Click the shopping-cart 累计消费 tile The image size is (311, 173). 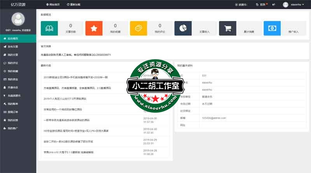click(228, 28)
